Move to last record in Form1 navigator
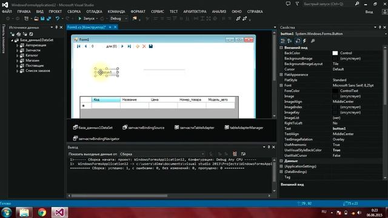Screen dimensions: 388x218 coord(129,46)
